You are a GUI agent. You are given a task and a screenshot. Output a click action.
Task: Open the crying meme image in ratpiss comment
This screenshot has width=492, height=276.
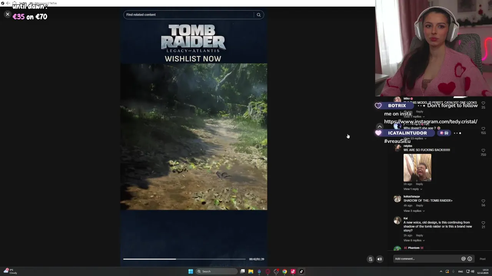(417, 168)
